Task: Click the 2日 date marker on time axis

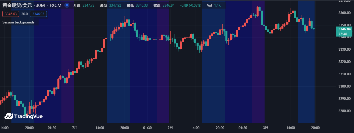Action: [170, 128]
